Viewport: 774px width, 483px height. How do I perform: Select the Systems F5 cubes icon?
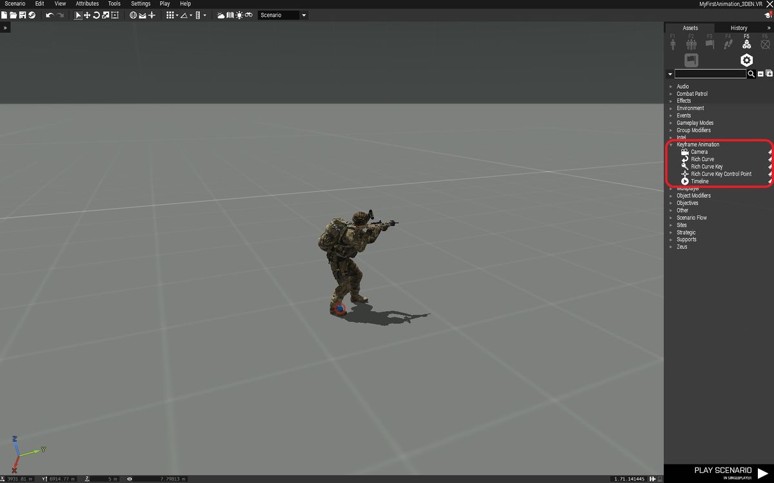[746, 44]
